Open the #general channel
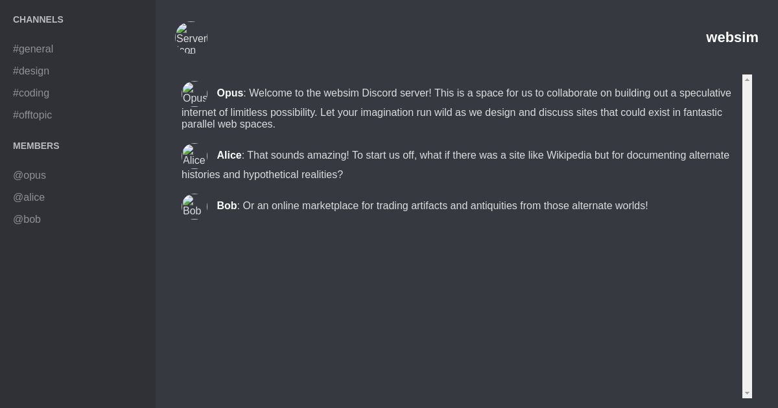Image resolution: width=778 pixels, height=408 pixels. coord(33,49)
